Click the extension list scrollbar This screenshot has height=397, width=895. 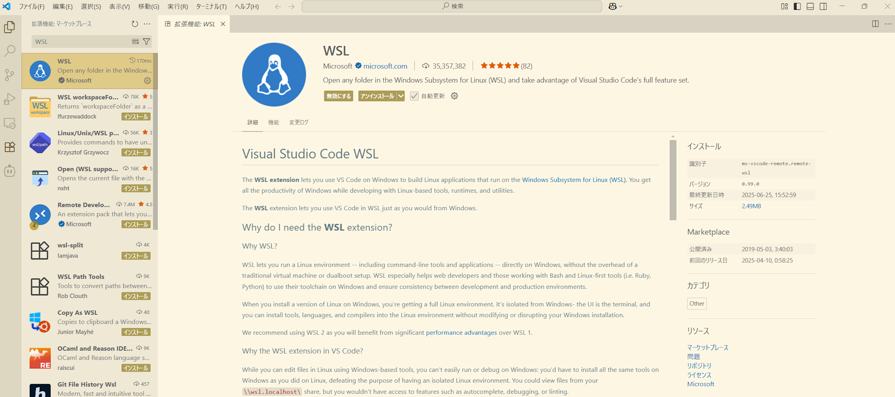[155, 142]
